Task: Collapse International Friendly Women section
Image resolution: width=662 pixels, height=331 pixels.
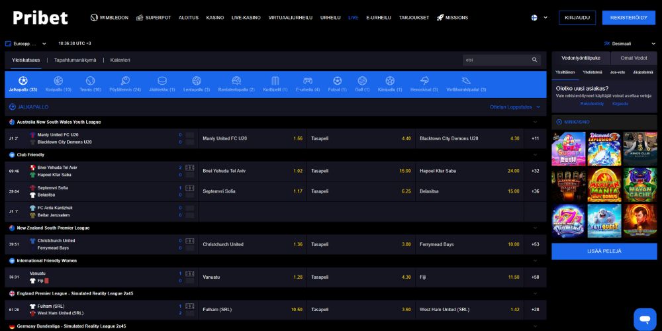Action: point(535,261)
